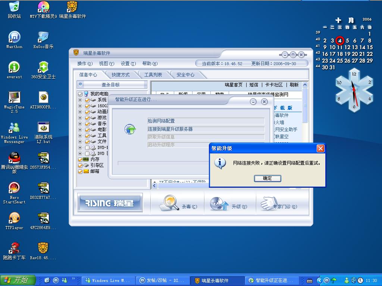Expand the 电影 drive tree node
This screenshot has width=382, height=286.
pos(80,130)
